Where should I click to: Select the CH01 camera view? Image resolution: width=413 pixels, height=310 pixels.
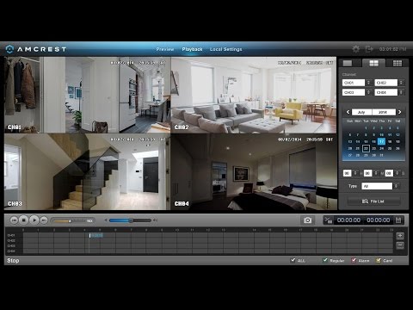coord(87,95)
